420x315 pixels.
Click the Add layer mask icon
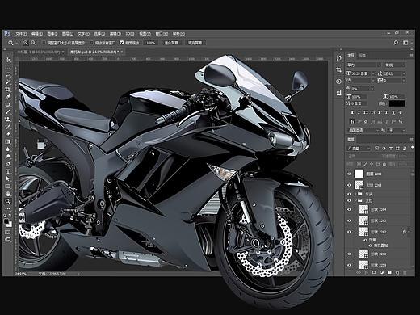pyautogui.click(x=374, y=273)
